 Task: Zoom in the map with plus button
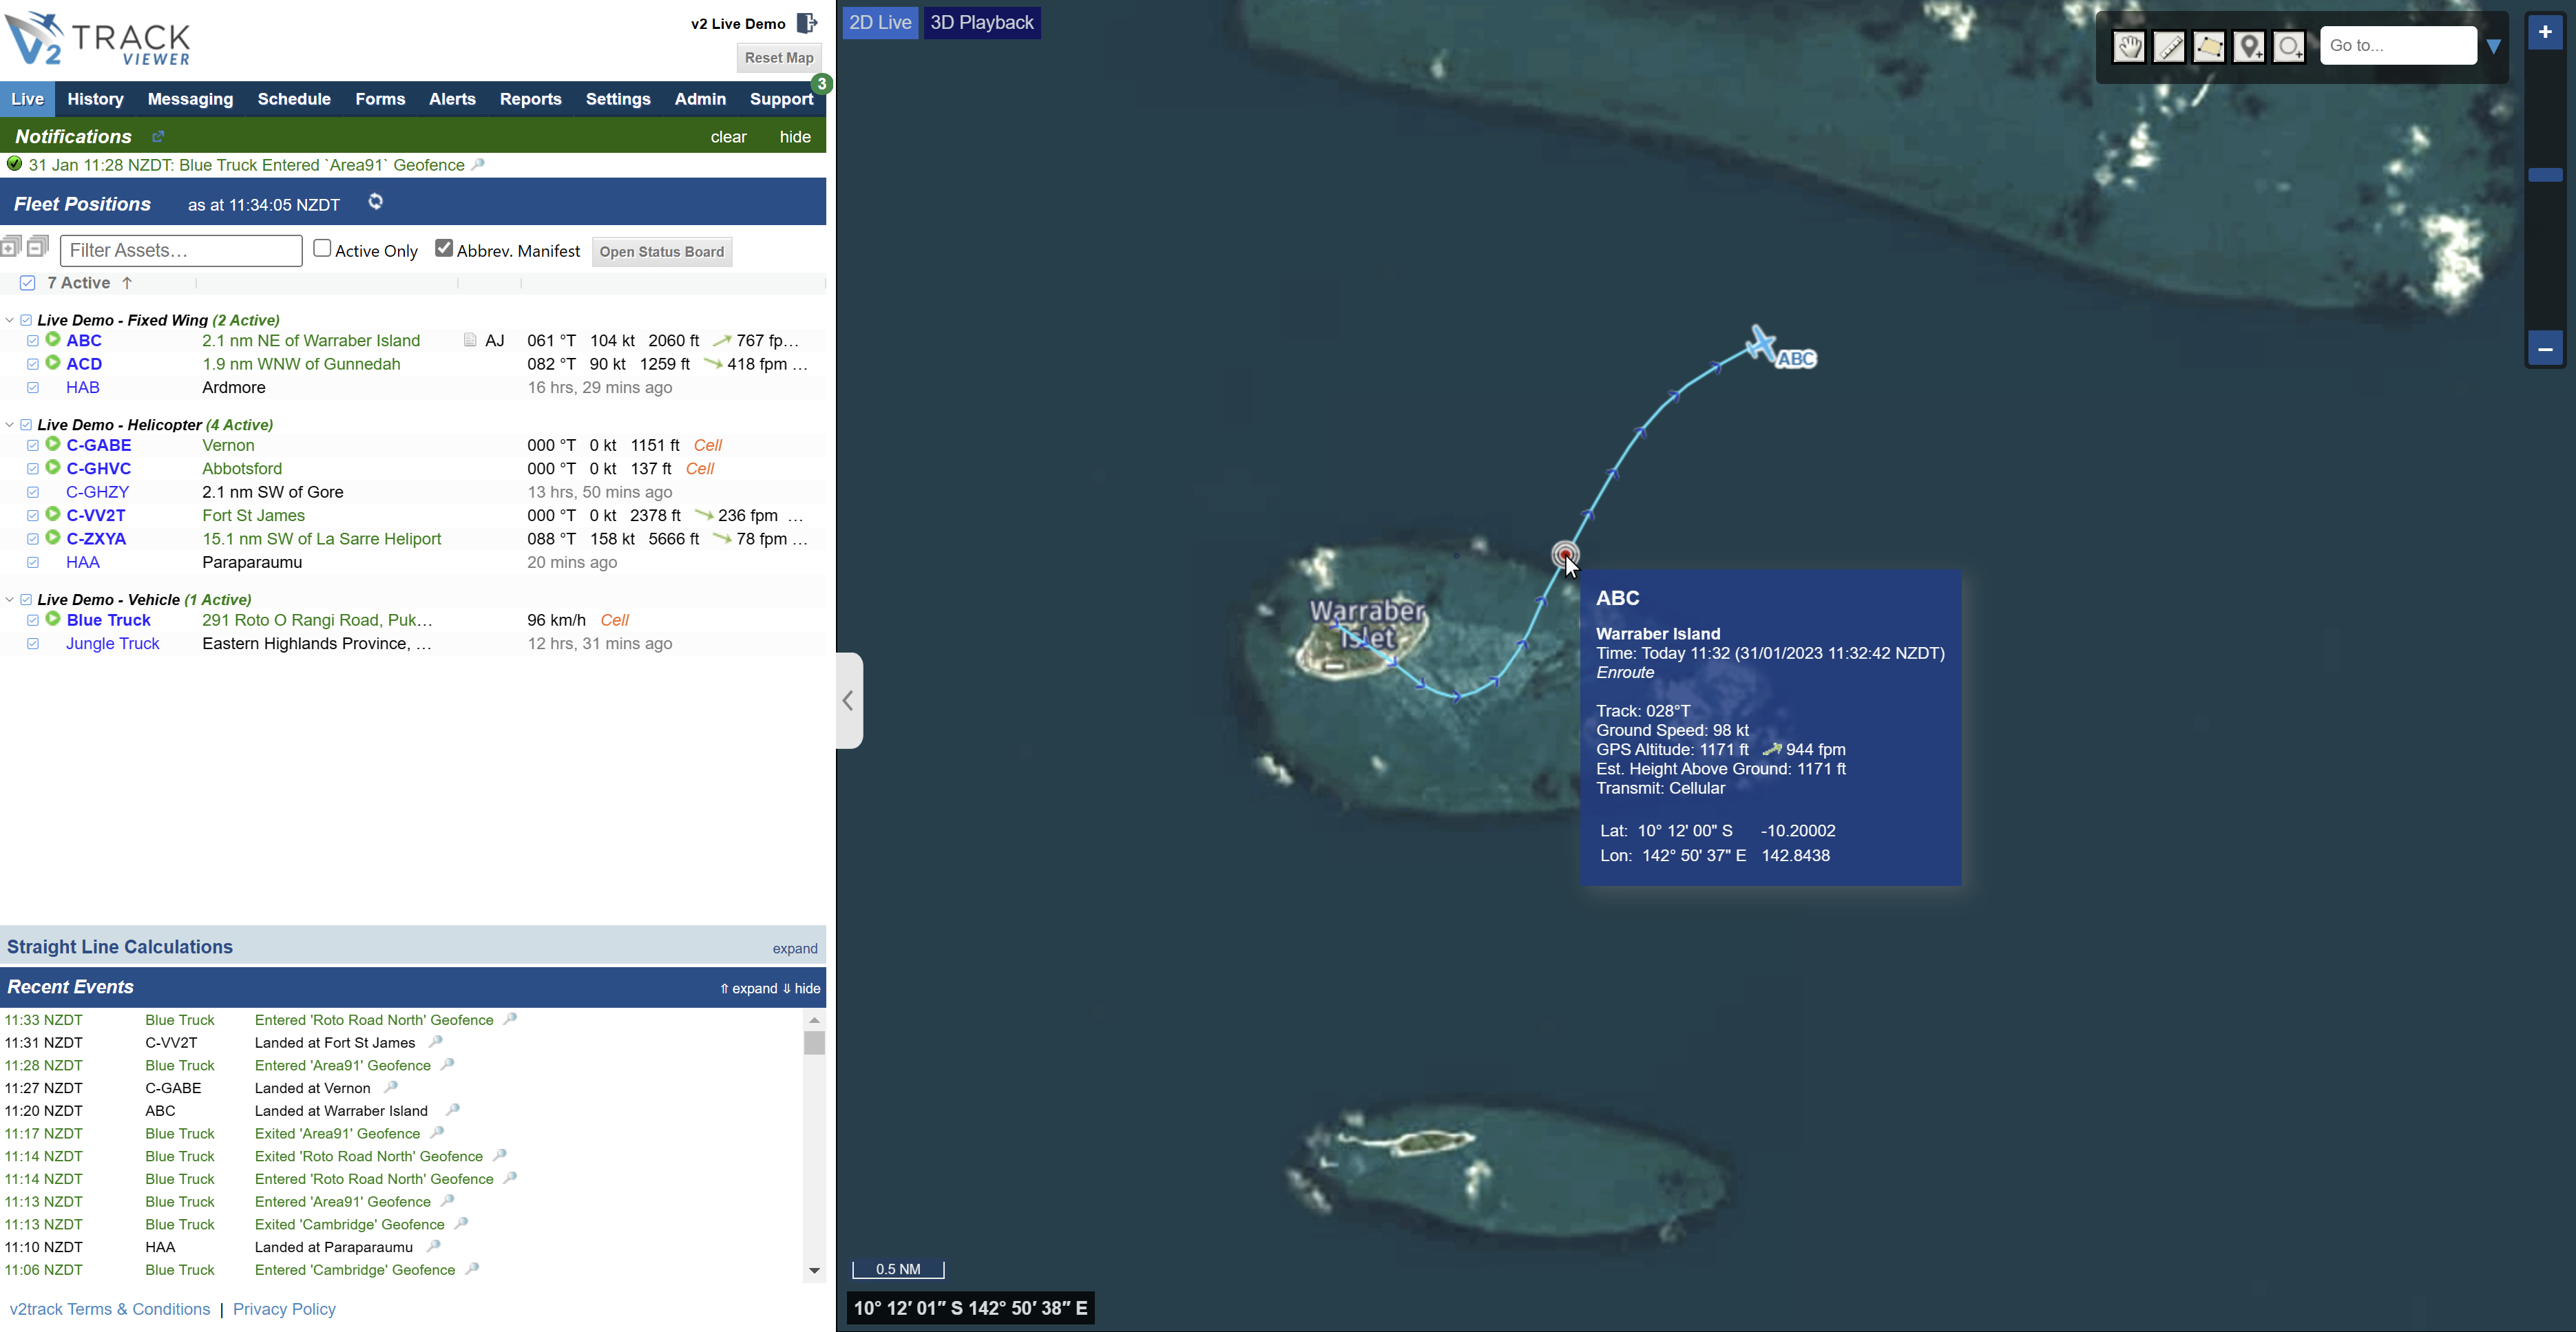point(2545,32)
